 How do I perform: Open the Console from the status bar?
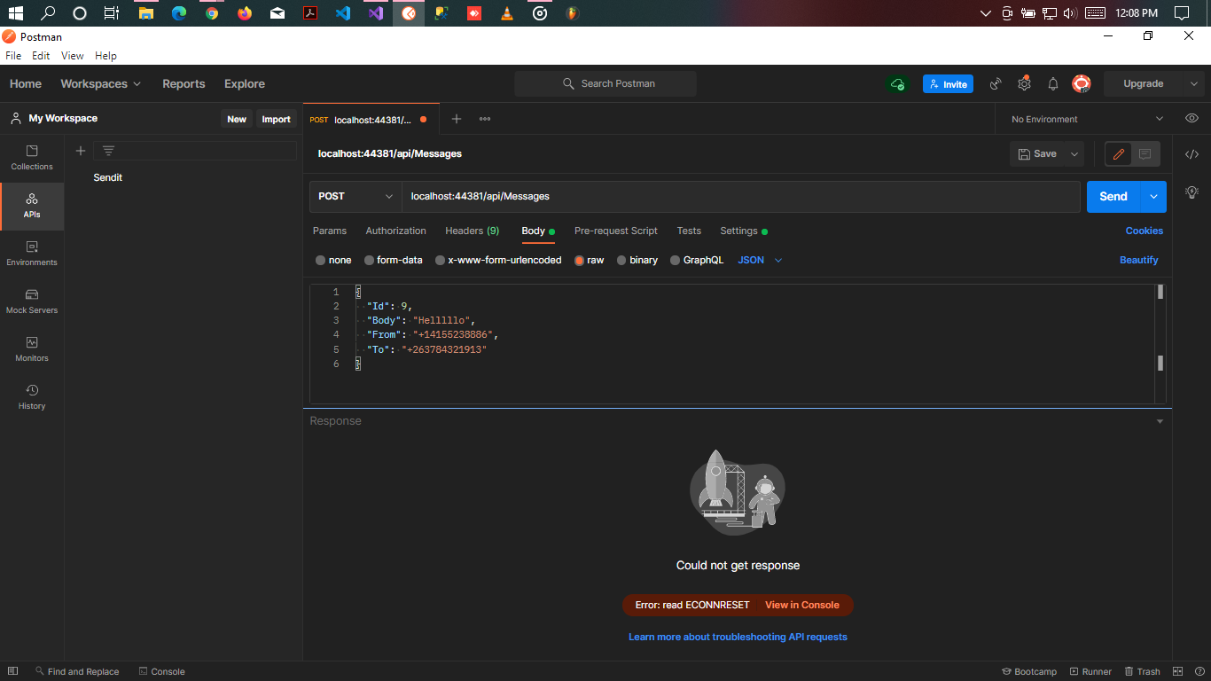pos(161,671)
